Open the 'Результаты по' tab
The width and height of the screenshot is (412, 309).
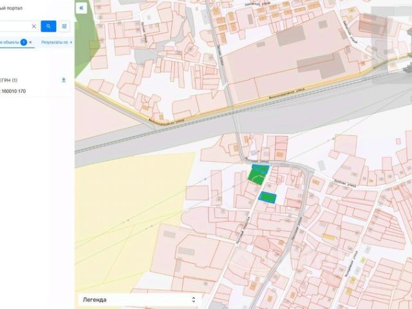(x=55, y=42)
